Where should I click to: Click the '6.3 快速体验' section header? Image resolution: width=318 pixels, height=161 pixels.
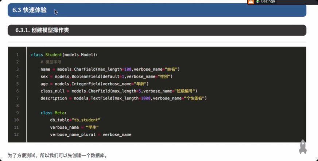click(x=157, y=10)
